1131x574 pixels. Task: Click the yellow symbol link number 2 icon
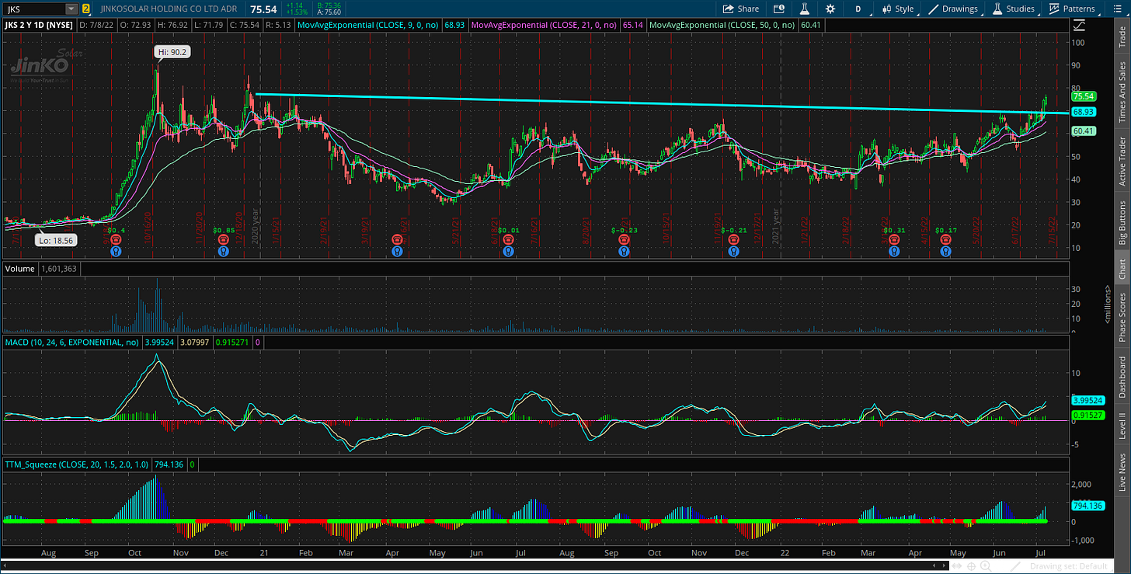point(85,9)
